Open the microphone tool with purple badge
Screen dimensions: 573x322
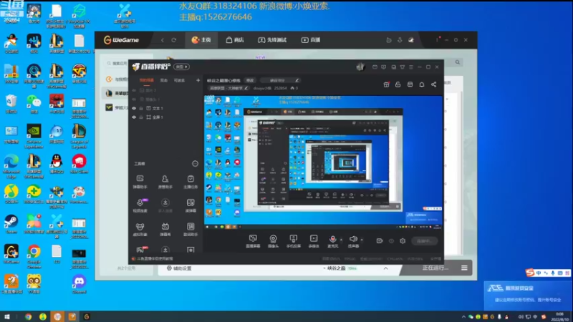(140, 205)
